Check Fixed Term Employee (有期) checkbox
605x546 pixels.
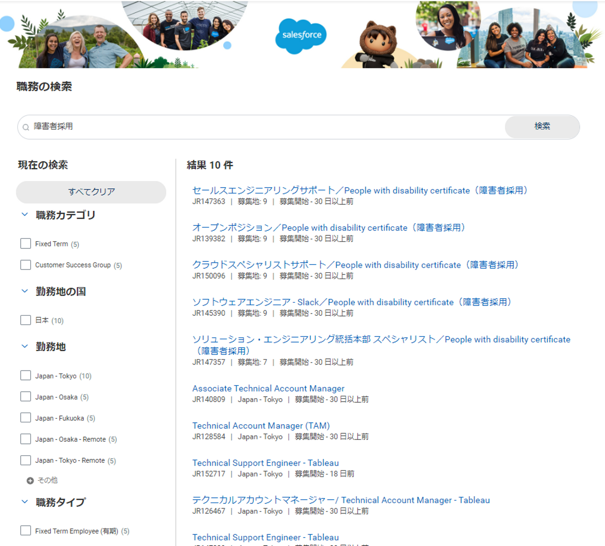tap(26, 530)
